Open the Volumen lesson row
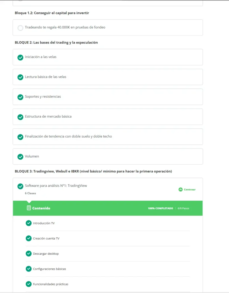This screenshot has width=229, height=293. [108, 157]
